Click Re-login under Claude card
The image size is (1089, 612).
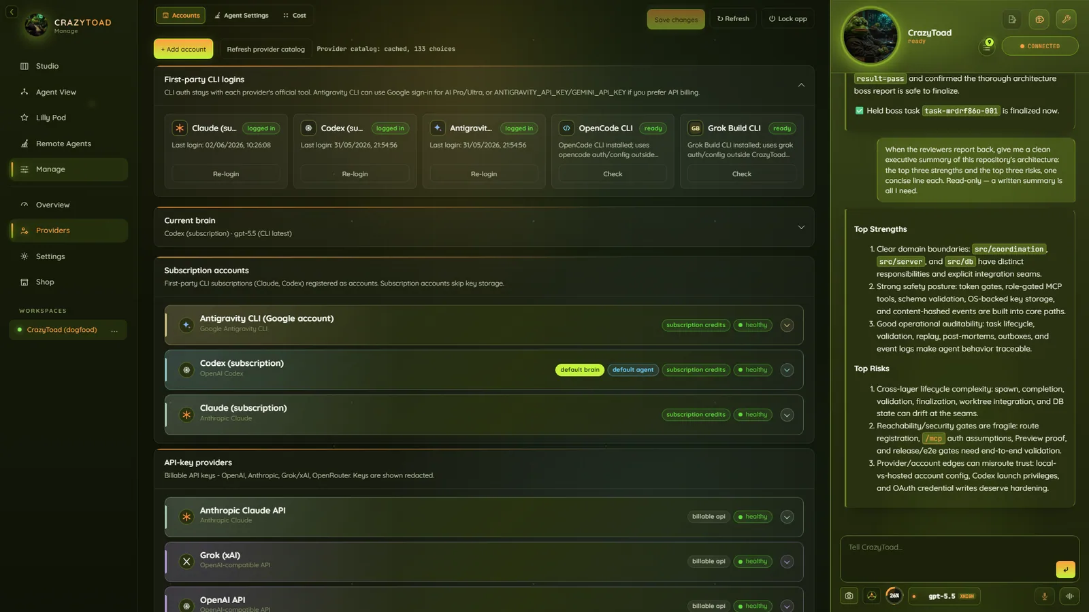coord(226,174)
